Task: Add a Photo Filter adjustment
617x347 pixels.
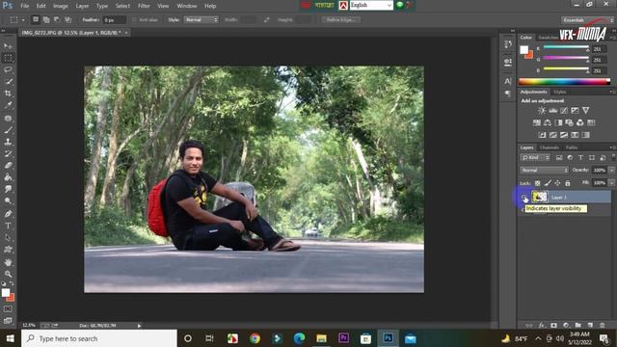Action: (x=569, y=122)
